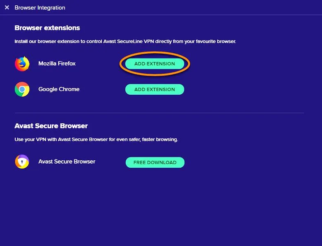The image size is (322, 246).
Task: Click the 'Browser Integration' title text
Action: 40,8
